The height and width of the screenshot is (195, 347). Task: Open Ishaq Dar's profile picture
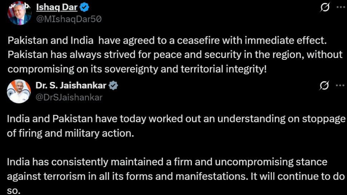tap(19, 13)
